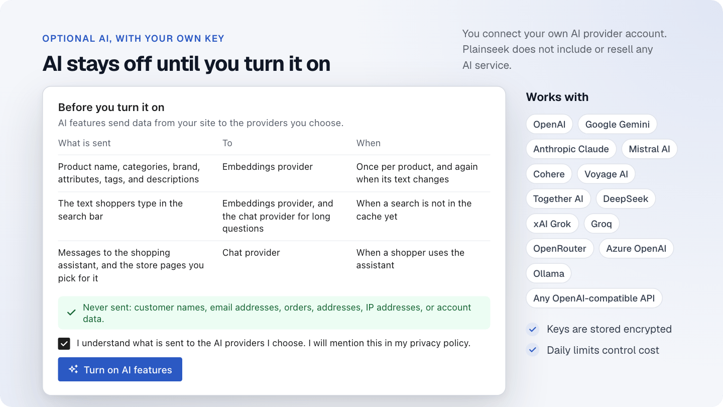Click 'Embeddings provider, and the chat provider' cell
The height and width of the screenshot is (407, 723).
point(278,216)
